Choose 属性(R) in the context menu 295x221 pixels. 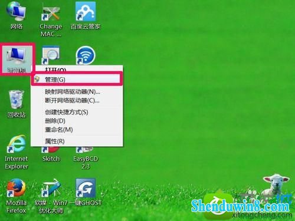coord(77,141)
